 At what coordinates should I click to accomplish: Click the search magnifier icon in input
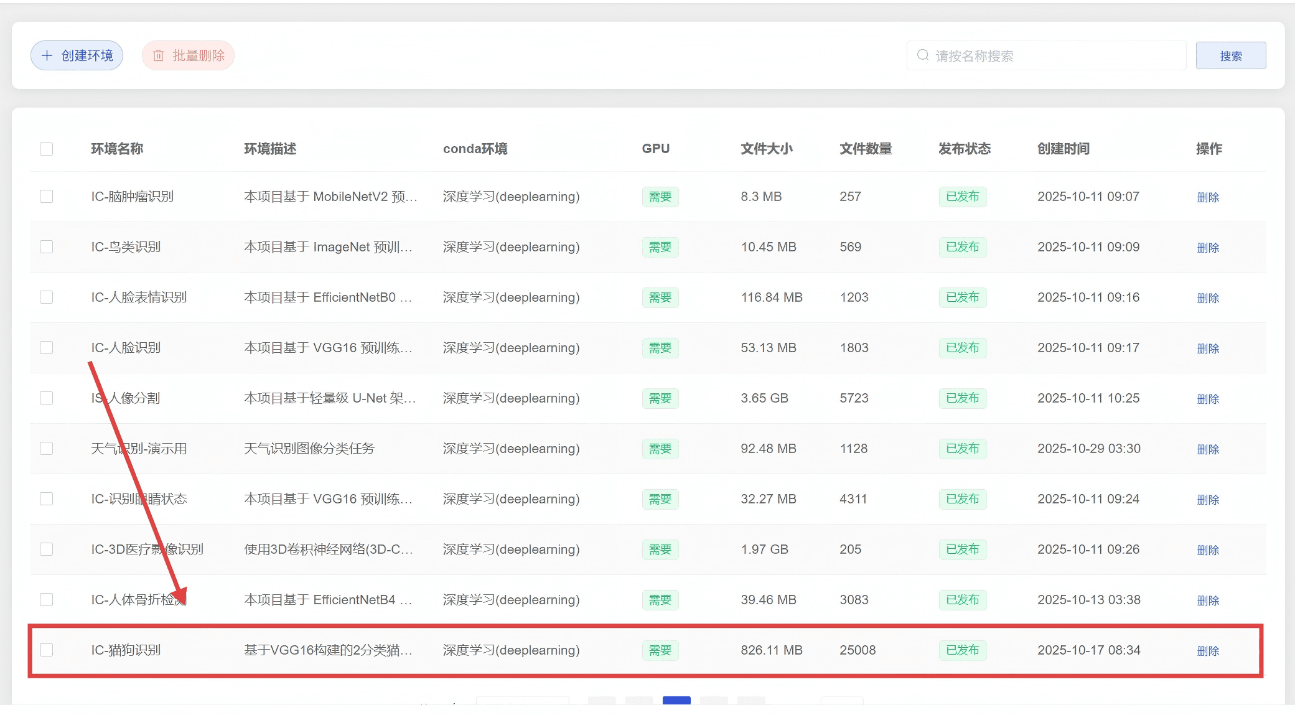[923, 55]
